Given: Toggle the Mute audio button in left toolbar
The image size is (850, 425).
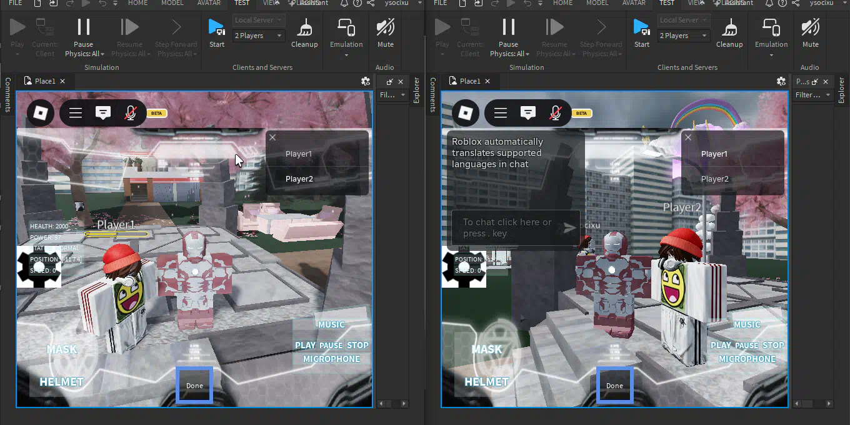Looking at the screenshot, I should (386, 32).
